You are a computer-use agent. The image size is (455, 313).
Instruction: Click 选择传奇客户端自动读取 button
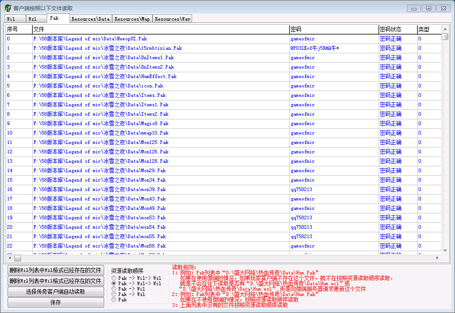coord(56,291)
